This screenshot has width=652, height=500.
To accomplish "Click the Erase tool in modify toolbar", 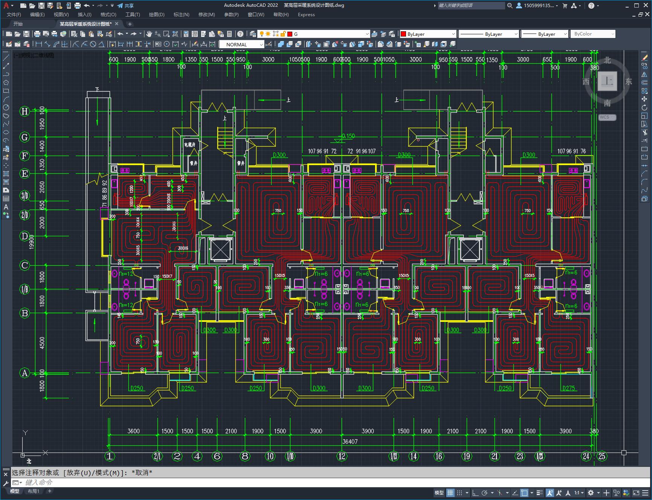I will pyautogui.click(x=644, y=58).
